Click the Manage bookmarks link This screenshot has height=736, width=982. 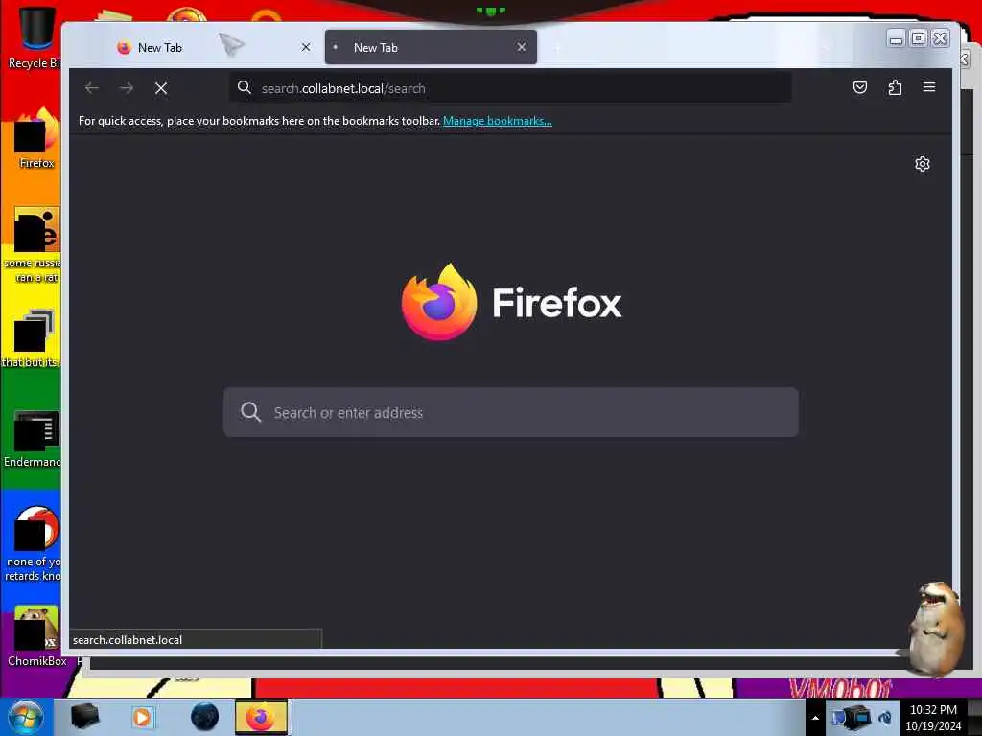click(x=498, y=121)
